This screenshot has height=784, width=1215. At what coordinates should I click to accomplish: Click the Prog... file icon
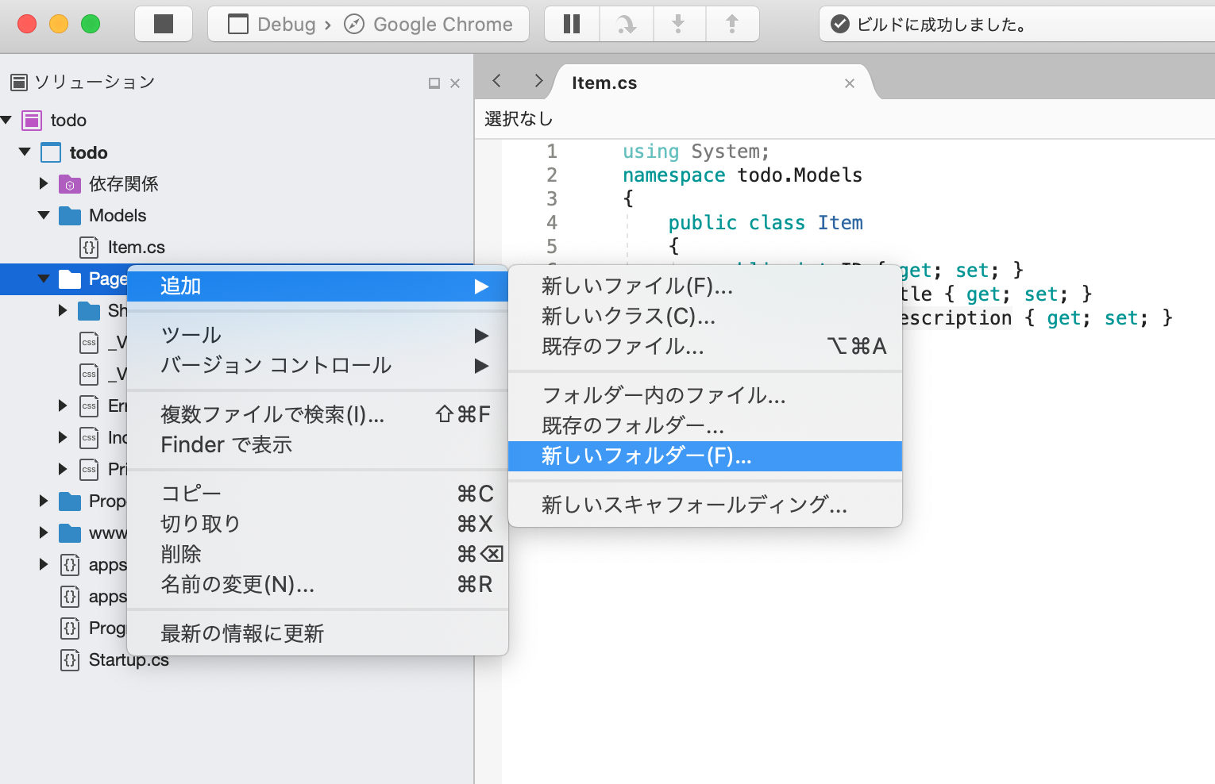pos(70,628)
